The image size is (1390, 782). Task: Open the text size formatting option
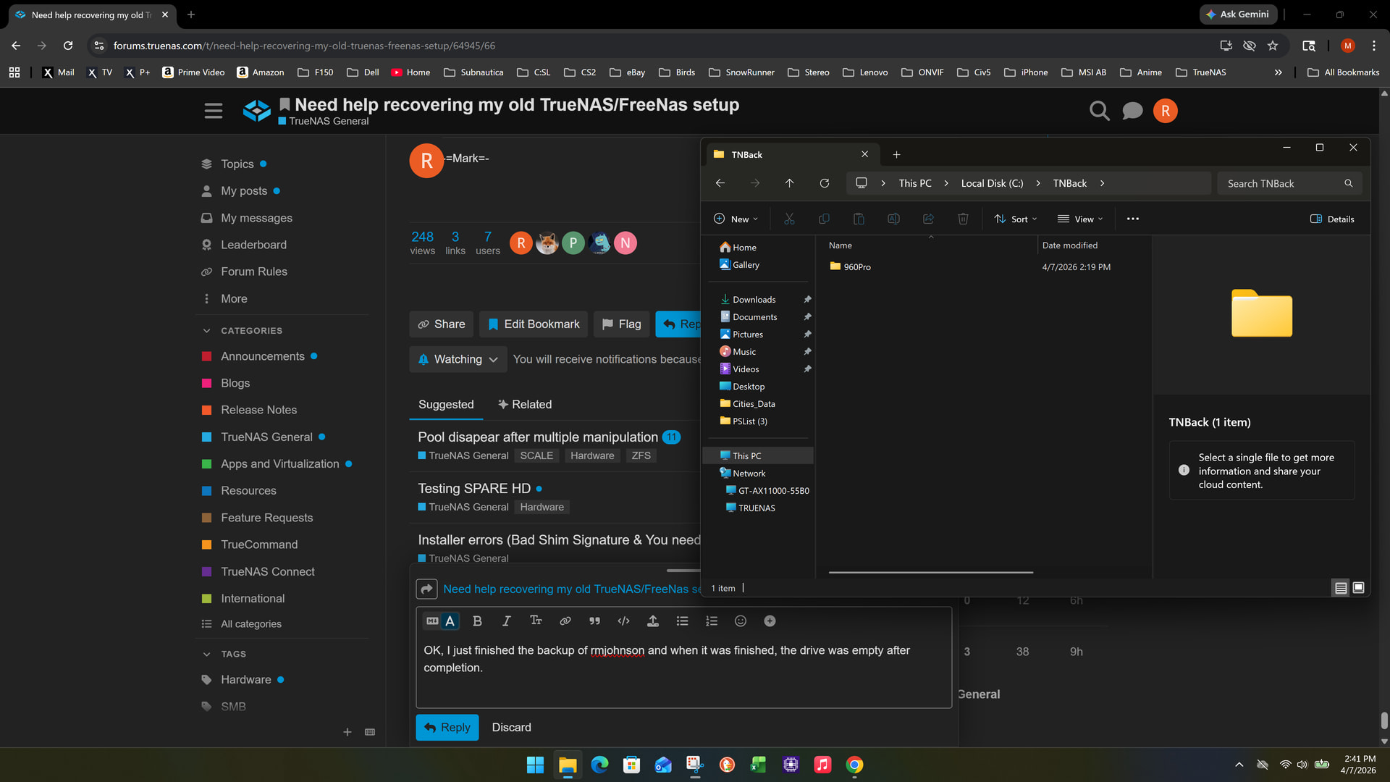(x=536, y=621)
